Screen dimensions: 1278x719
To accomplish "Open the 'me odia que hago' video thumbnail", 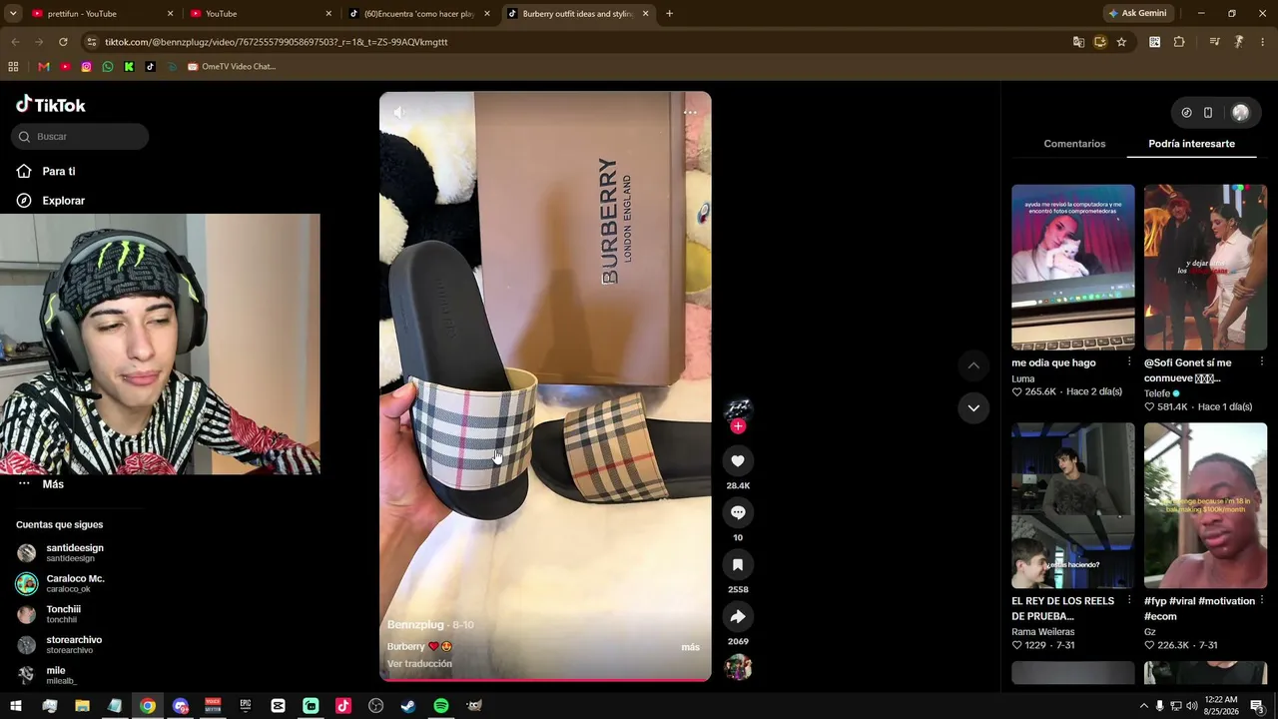I will pos(1073,267).
